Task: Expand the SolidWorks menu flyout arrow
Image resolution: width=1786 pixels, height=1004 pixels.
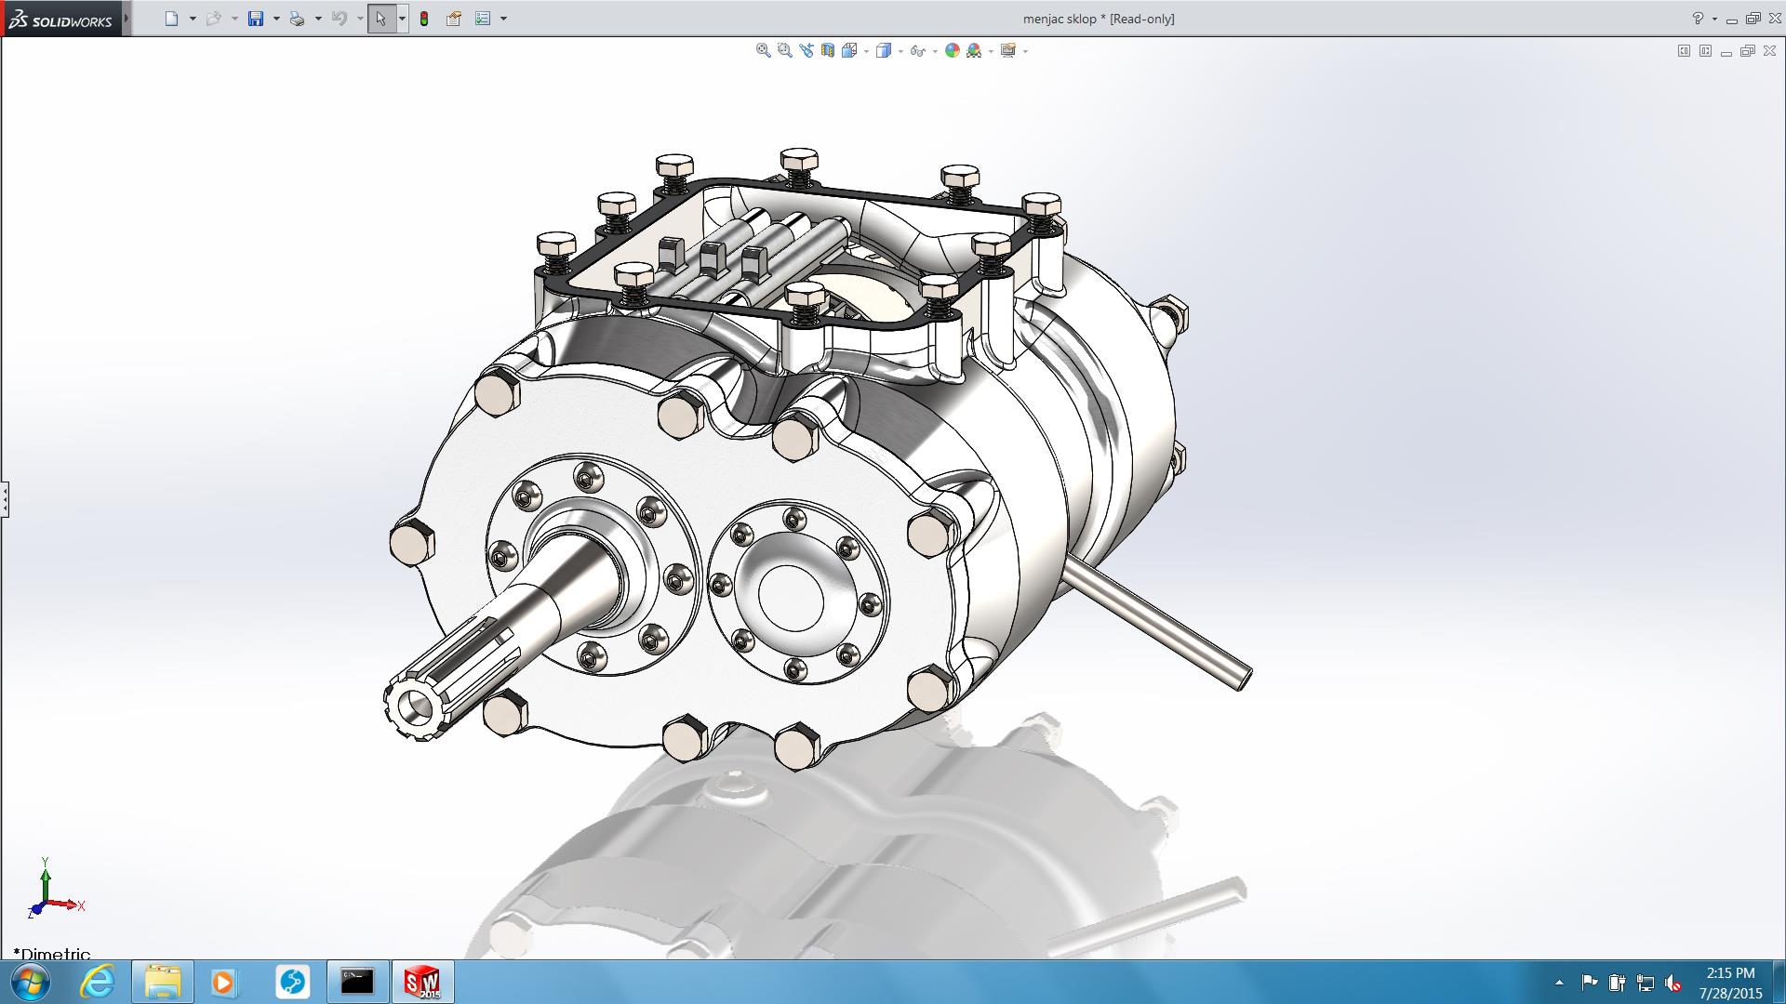Action: click(127, 19)
